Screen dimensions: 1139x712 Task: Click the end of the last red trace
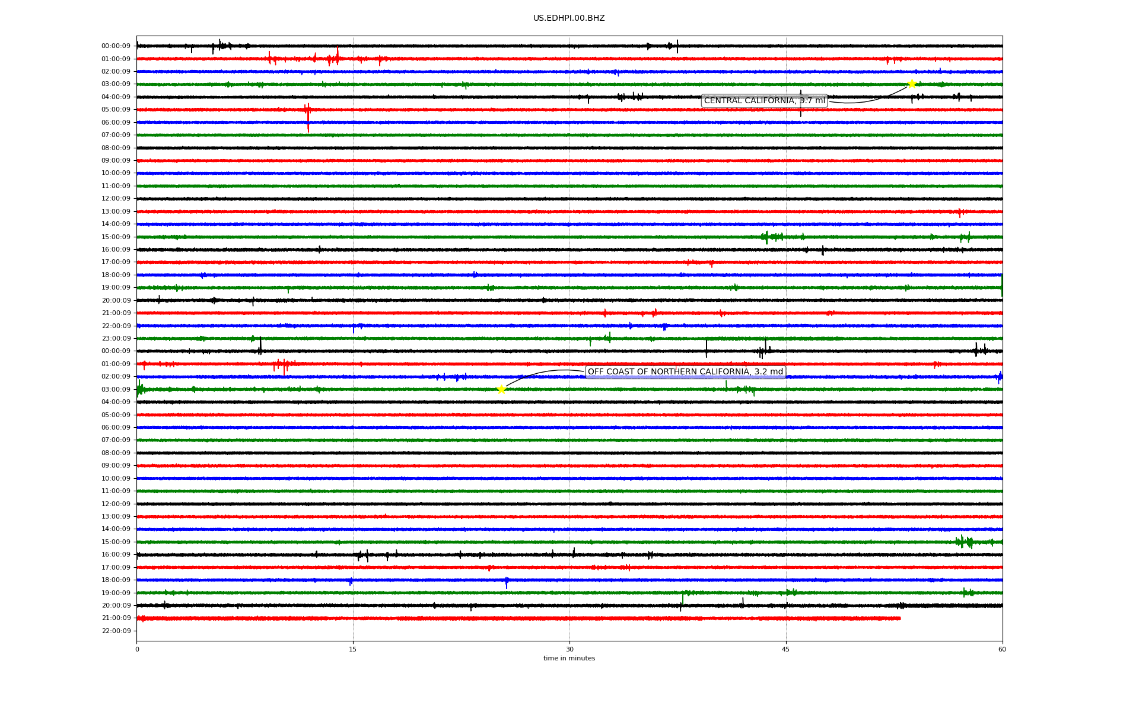(900, 618)
